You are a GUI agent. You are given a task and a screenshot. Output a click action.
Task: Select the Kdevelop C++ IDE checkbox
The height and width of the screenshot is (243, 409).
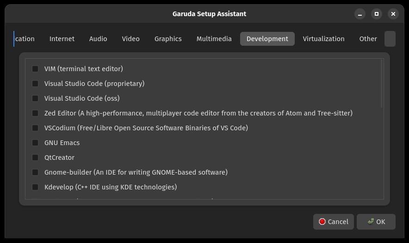[35, 187]
